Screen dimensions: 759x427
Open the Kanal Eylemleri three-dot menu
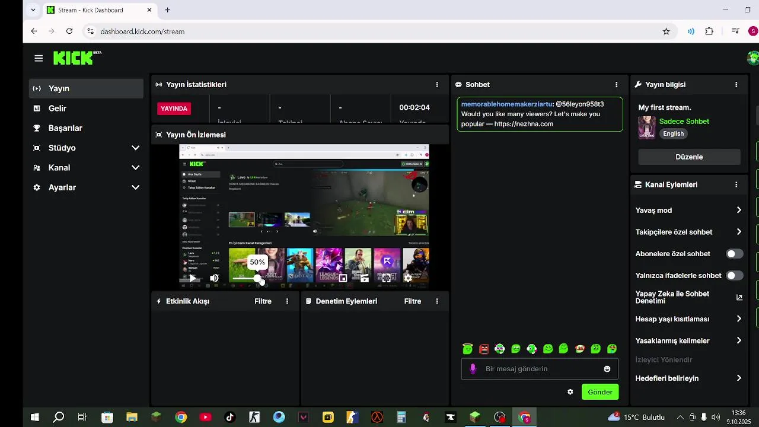tap(736, 184)
